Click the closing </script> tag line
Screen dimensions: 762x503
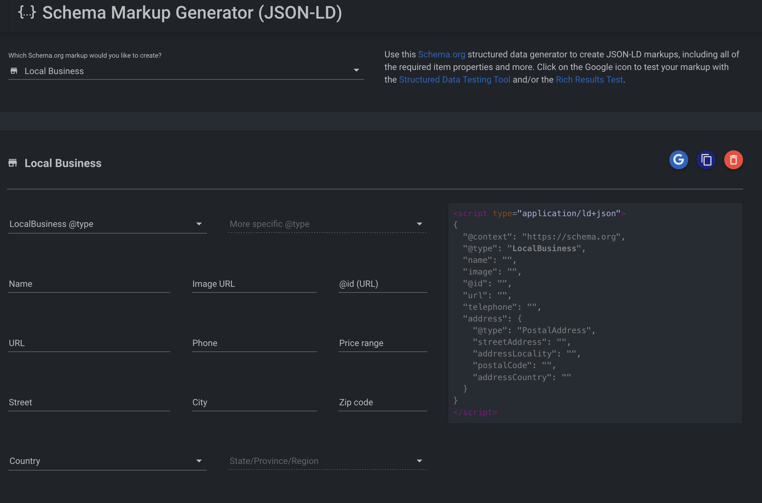(475, 412)
